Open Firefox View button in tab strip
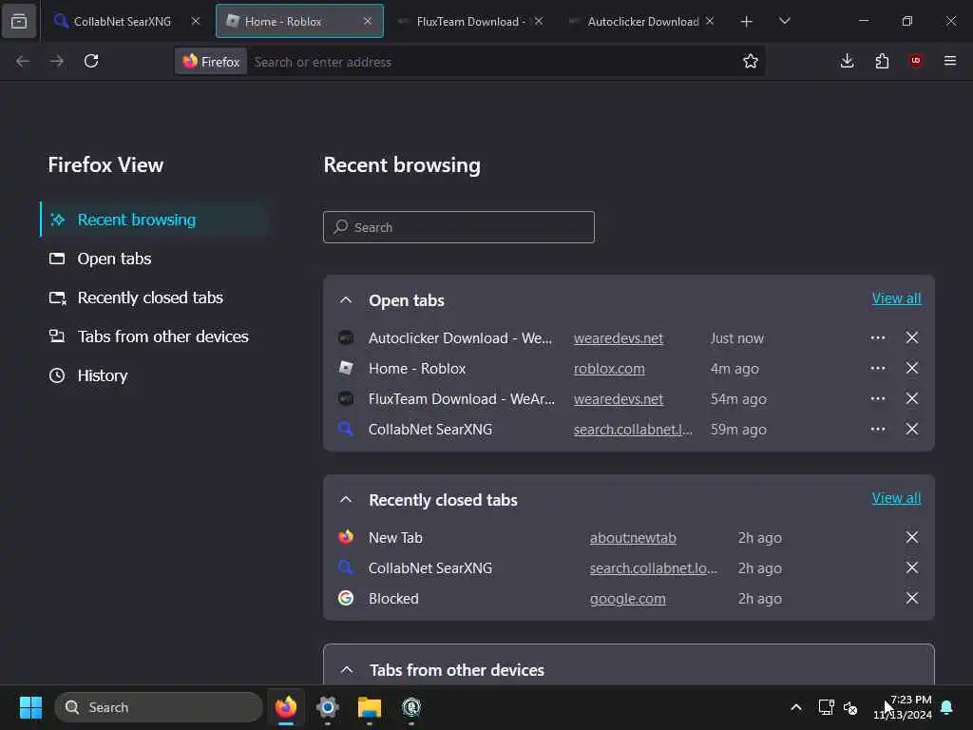Screen dimensions: 973x730 click(19, 21)
